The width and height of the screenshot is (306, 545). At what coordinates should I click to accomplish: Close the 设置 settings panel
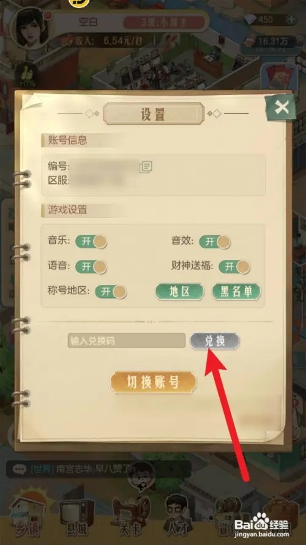(281, 108)
